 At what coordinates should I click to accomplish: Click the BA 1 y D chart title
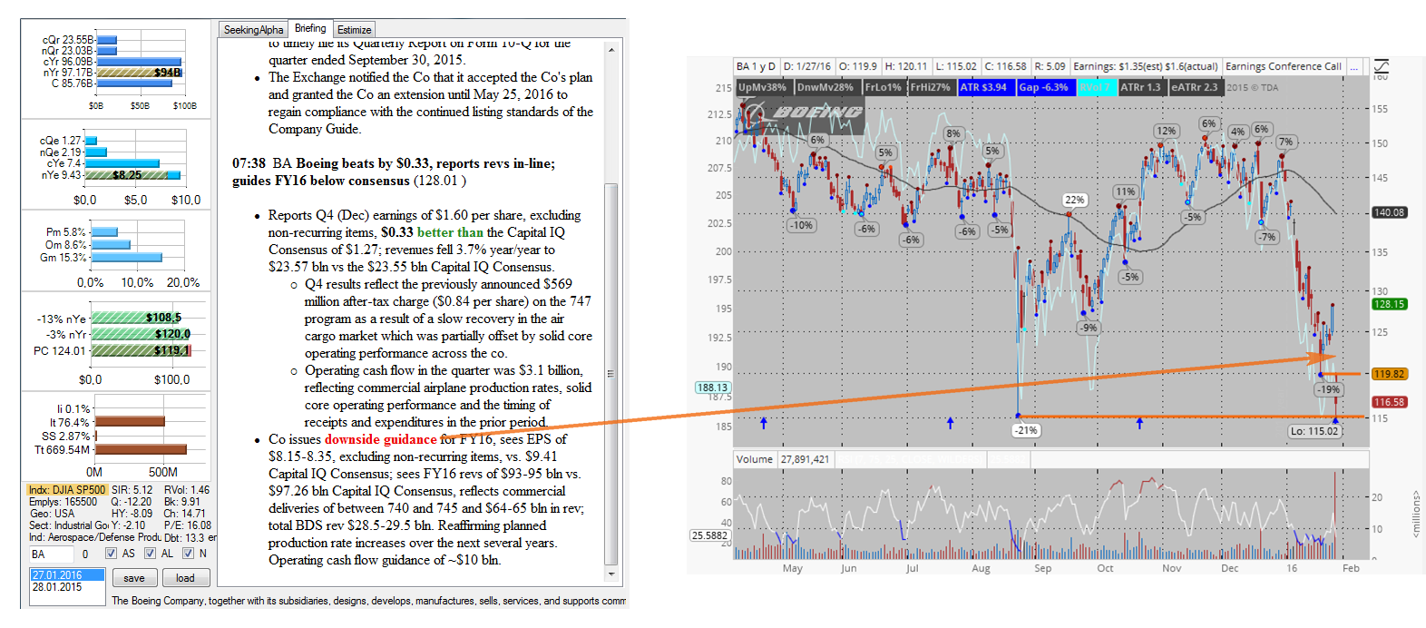tap(756, 66)
